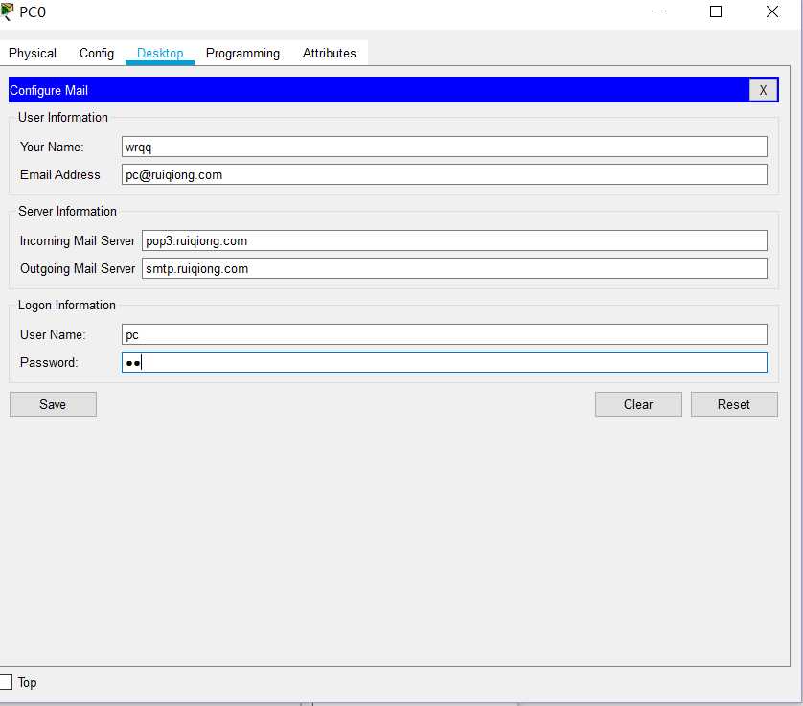
Task: Click the Reset button
Action: coord(734,404)
